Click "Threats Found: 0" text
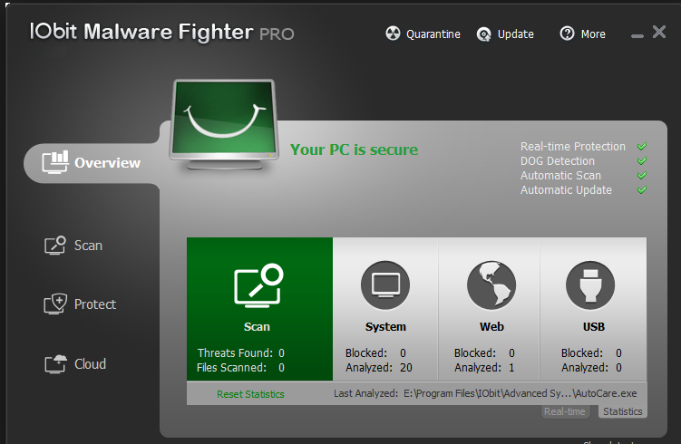The image size is (681, 444). coord(241,352)
